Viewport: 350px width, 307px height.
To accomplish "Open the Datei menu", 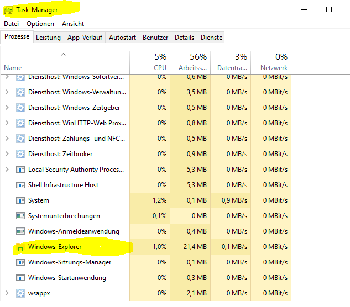I will coord(12,24).
